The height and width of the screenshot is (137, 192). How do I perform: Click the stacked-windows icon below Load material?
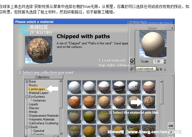click(x=132, y=69)
